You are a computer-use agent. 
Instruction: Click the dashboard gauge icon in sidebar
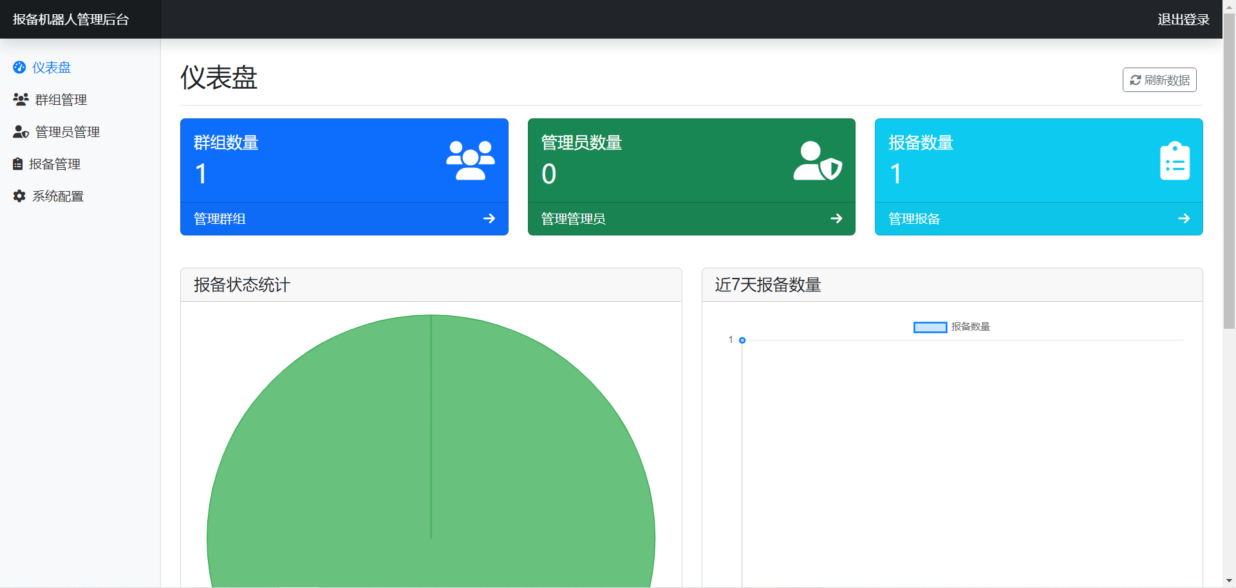pos(19,68)
